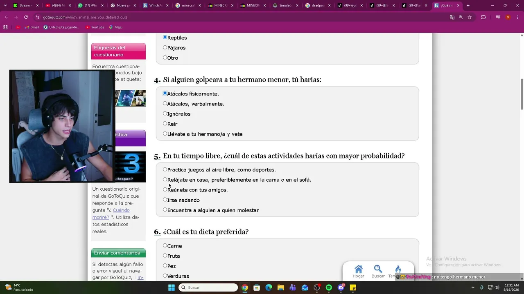Select the Otro radio option
The width and height of the screenshot is (524, 294).
tap(165, 58)
